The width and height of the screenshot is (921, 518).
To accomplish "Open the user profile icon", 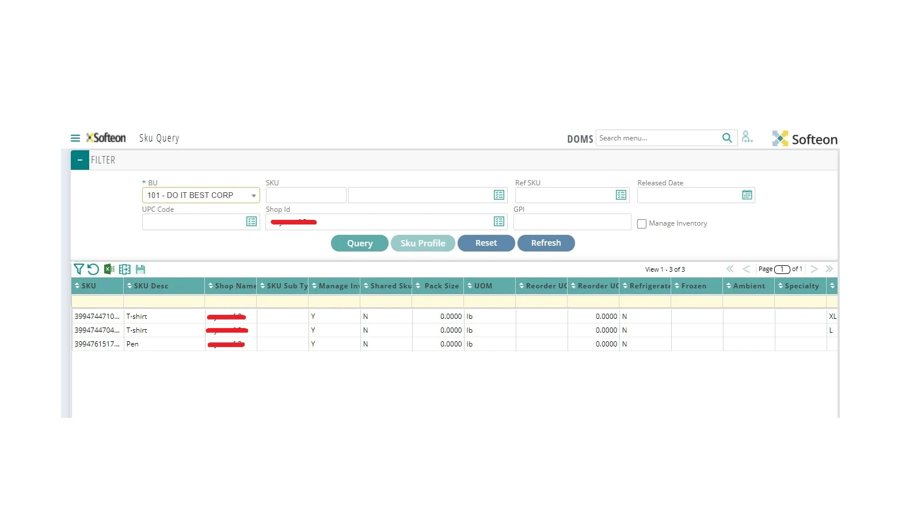I will coord(747,137).
